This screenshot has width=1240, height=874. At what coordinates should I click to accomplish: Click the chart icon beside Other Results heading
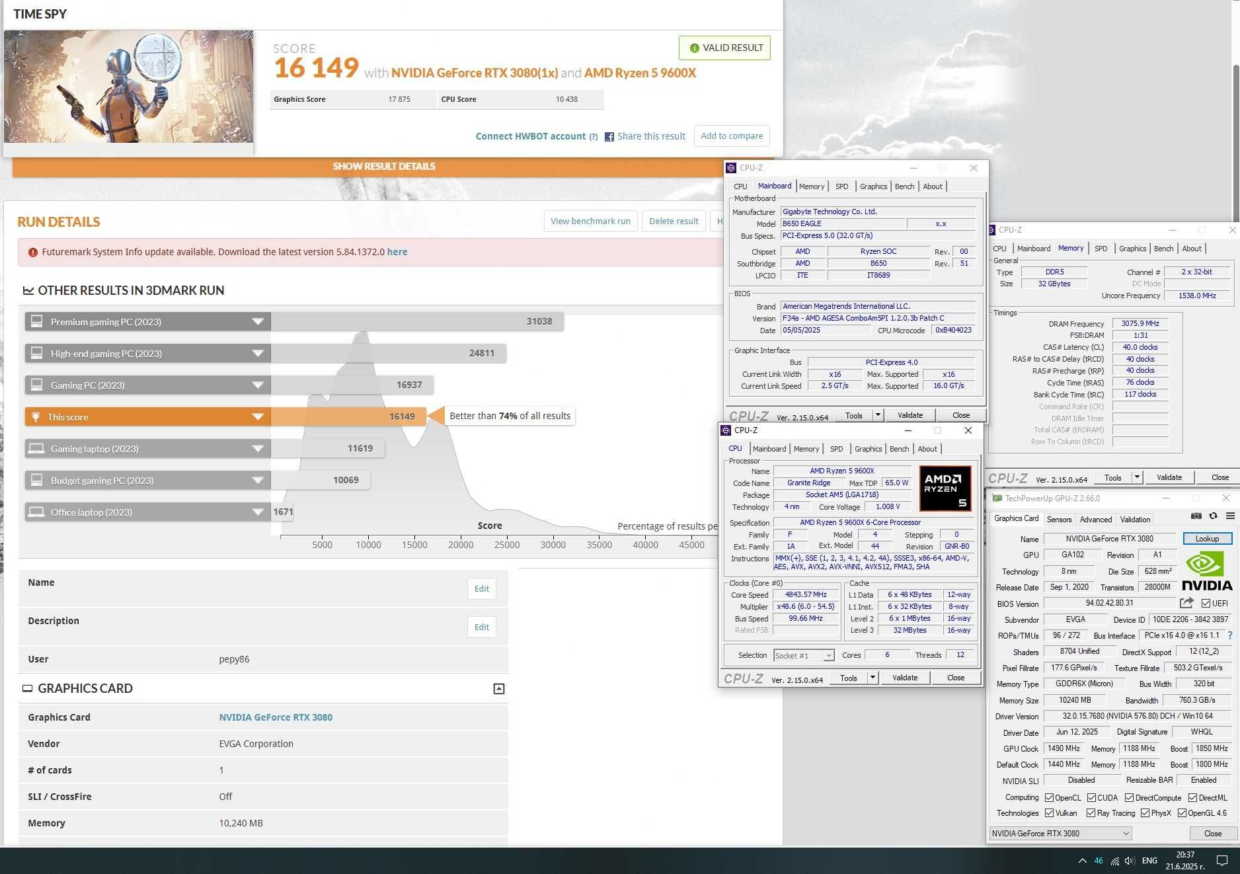(x=28, y=290)
